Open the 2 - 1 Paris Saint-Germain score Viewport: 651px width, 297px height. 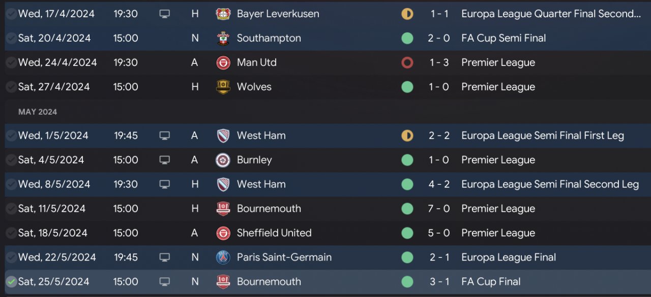[x=439, y=257]
